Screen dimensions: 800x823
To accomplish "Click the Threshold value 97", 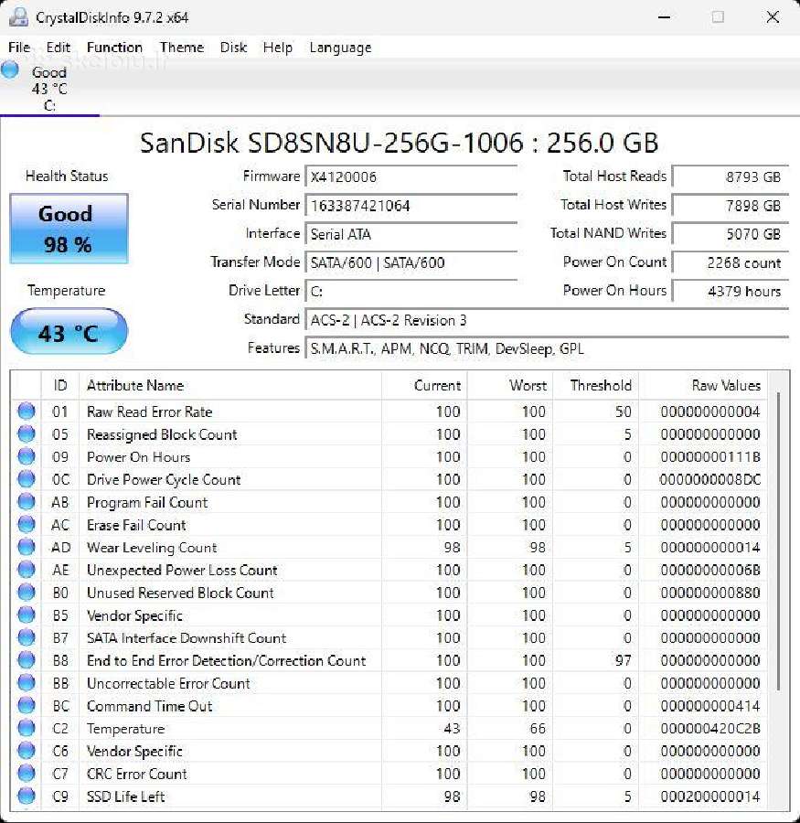I will 624,660.
